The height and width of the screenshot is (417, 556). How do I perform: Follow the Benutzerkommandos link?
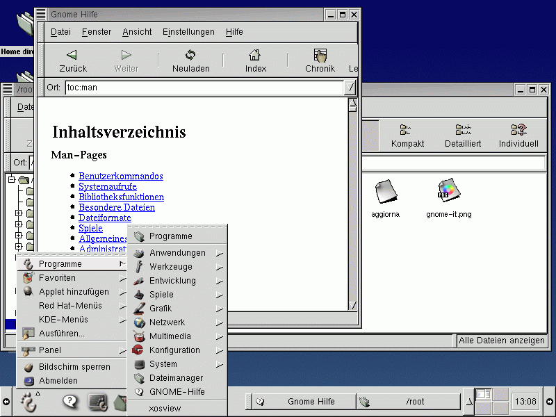pyautogui.click(x=121, y=177)
